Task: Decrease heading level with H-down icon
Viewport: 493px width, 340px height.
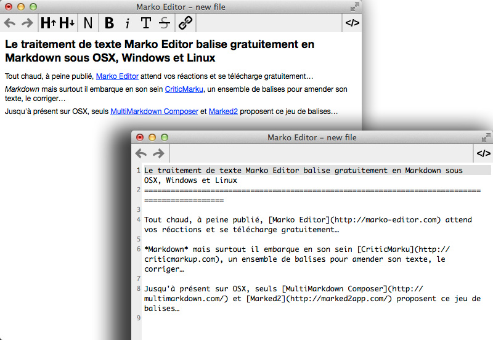Action: coord(67,23)
